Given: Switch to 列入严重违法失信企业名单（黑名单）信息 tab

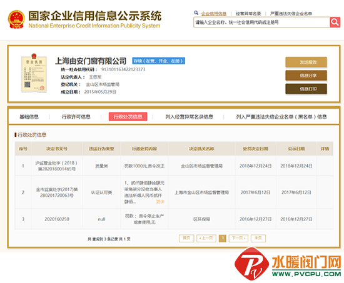Looking at the screenshot, I should click(x=281, y=117).
